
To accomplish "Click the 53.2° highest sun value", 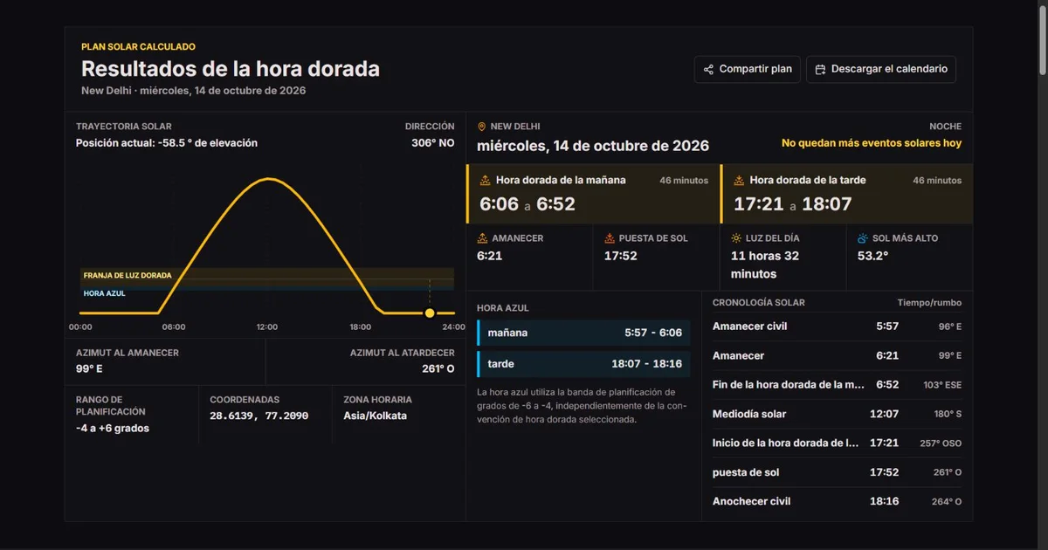I will pyautogui.click(x=872, y=256).
